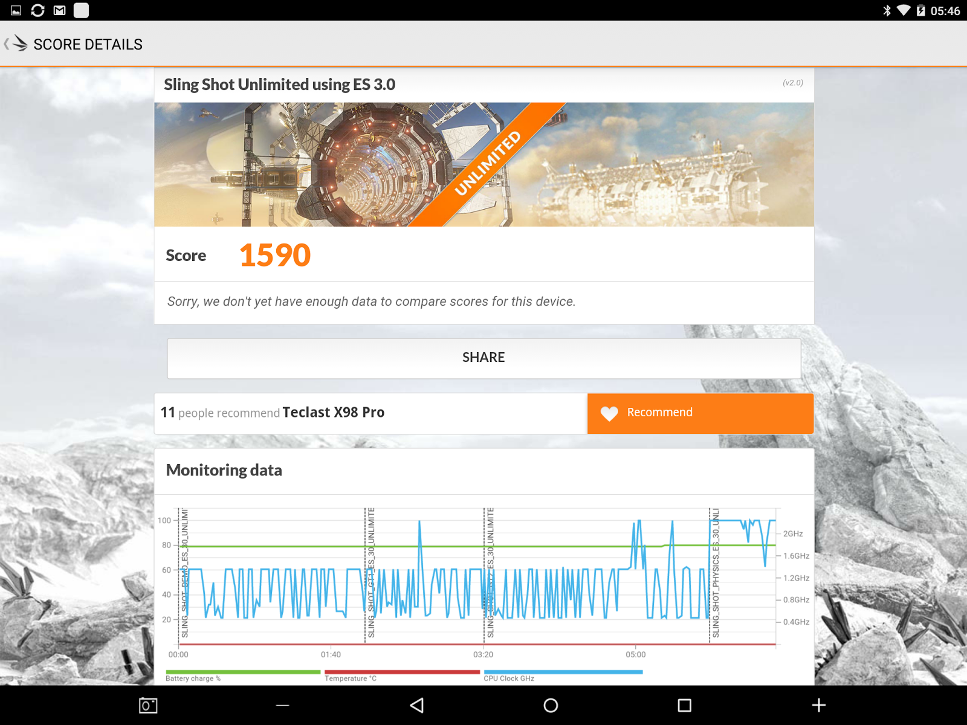Tap the volume up plus icon
This screenshot has width=967, height=725.
[819, 705]
